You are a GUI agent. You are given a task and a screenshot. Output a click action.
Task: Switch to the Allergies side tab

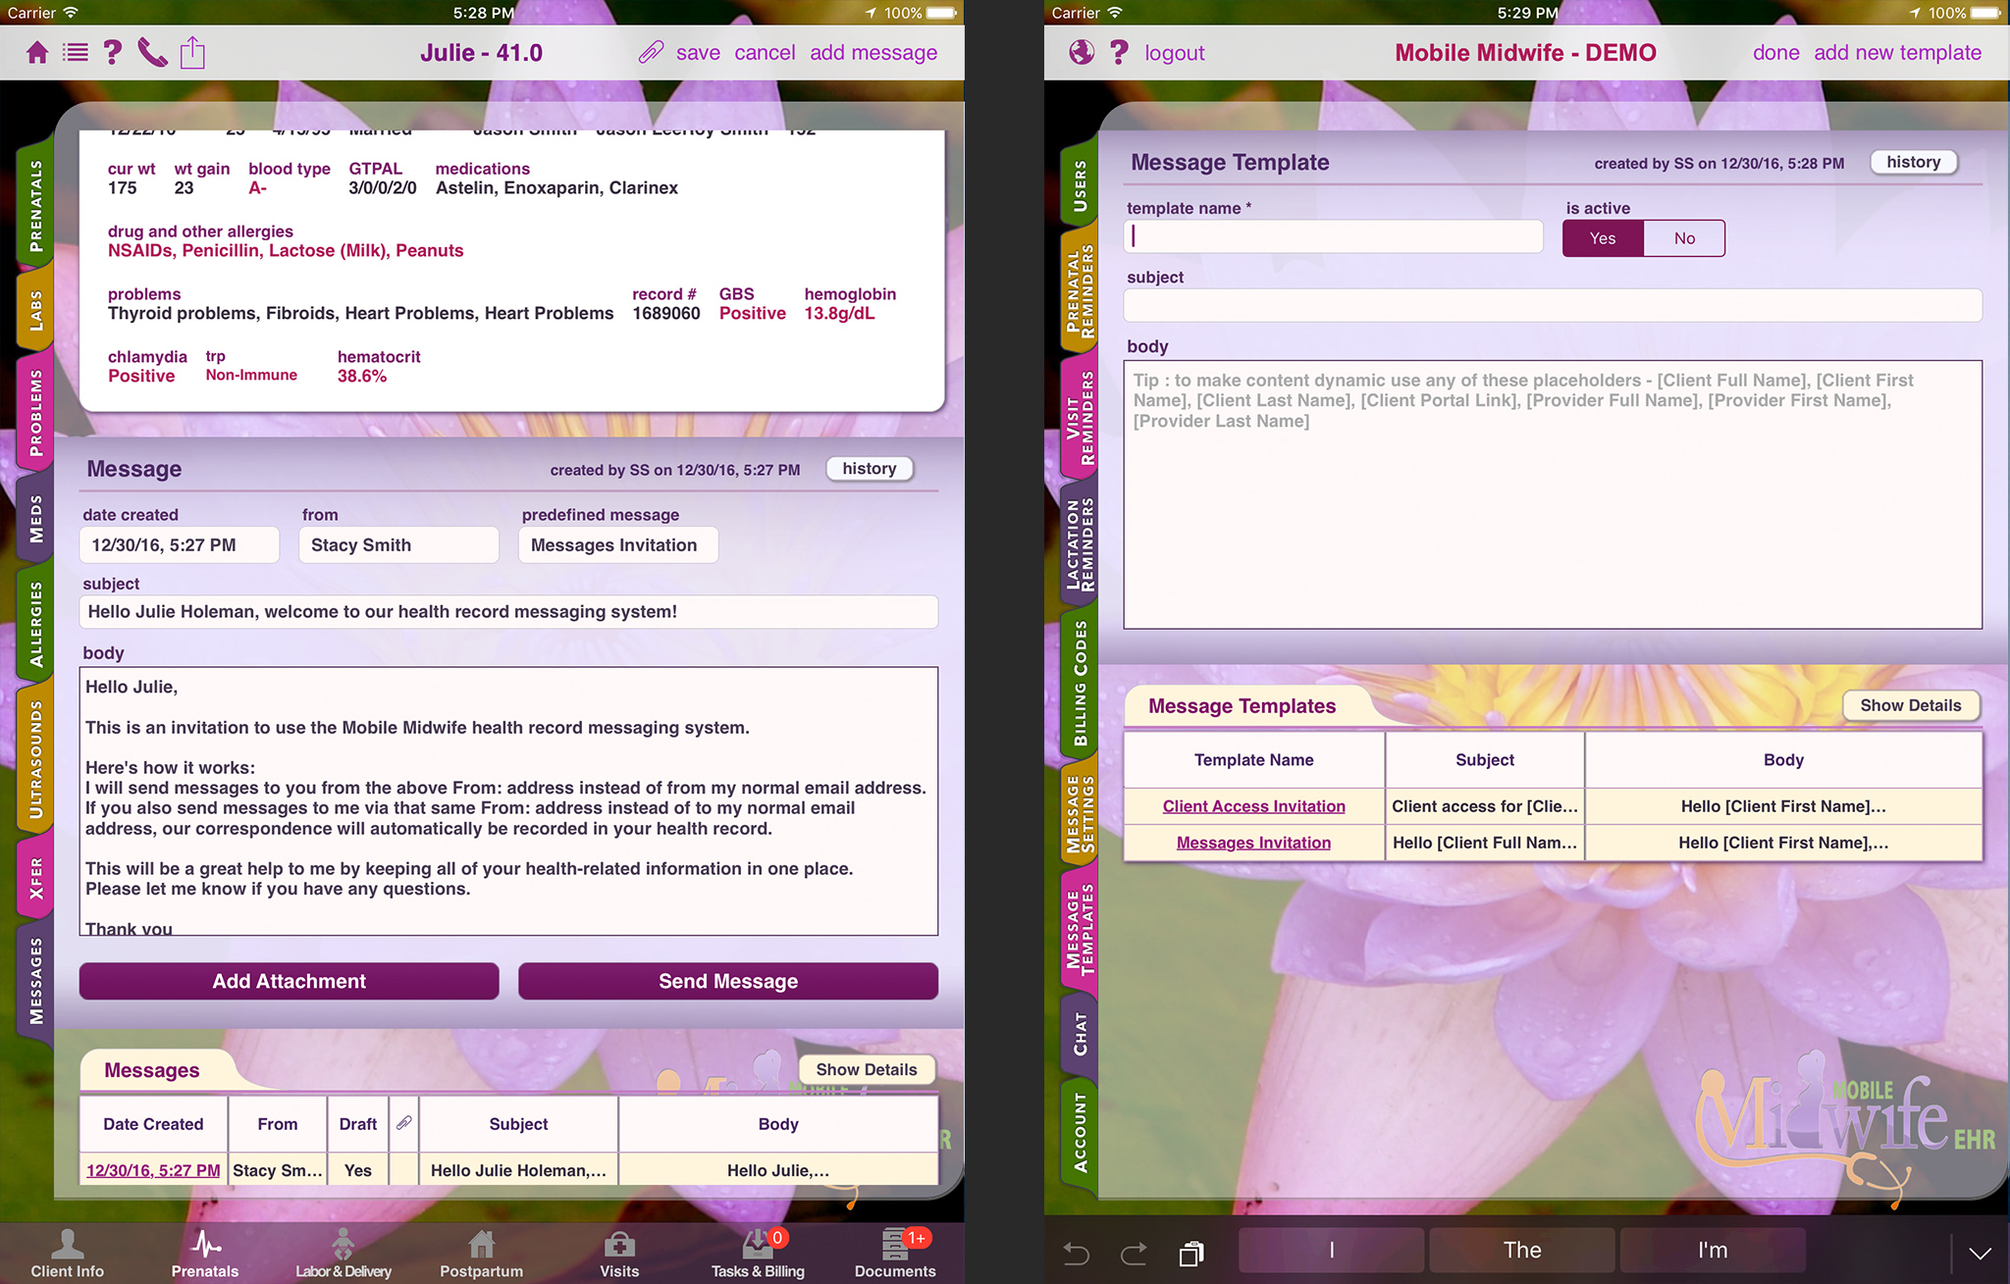tap(35, 624)
